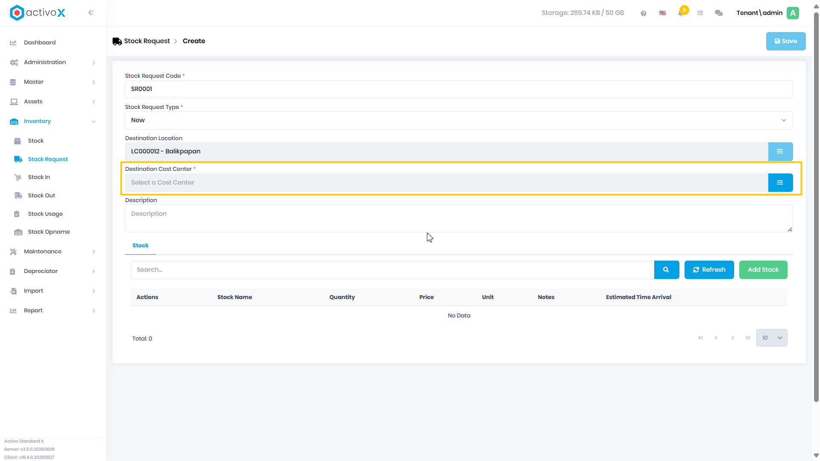The height and width of the screenshot is (461, 820).
Task: Click the stock Search input field
Action: [392, 270]
